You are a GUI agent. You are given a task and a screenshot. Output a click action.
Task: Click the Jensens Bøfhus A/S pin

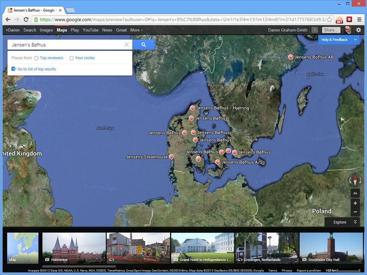[217, 162]
